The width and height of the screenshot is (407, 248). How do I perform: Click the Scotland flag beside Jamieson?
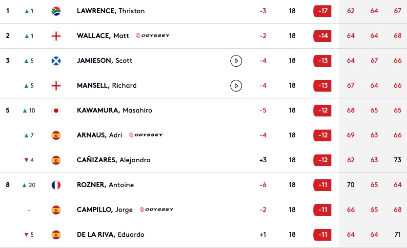56,61
